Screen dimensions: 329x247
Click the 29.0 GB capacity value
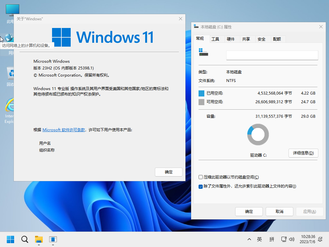[x=308, y=116]
